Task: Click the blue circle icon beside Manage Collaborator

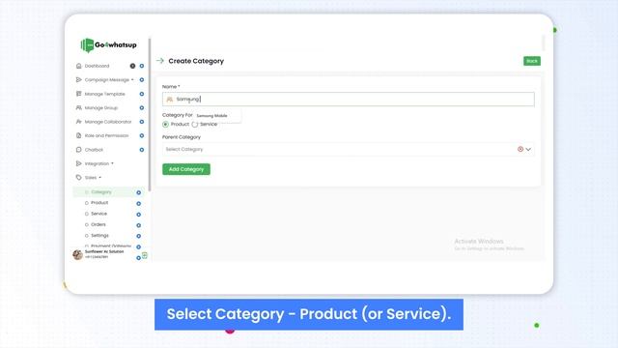Action: [142, 122]
